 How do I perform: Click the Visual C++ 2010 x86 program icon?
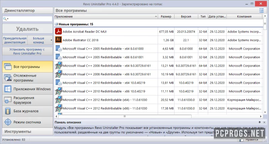pyautogui.click(x=59, y=91)
